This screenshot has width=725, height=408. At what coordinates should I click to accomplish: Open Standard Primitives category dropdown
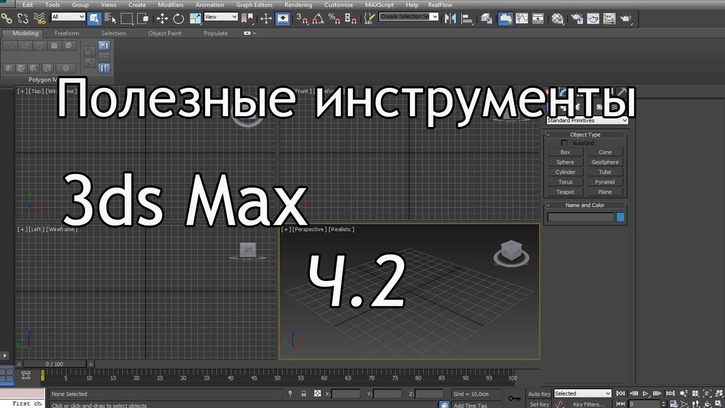[587, 120]
